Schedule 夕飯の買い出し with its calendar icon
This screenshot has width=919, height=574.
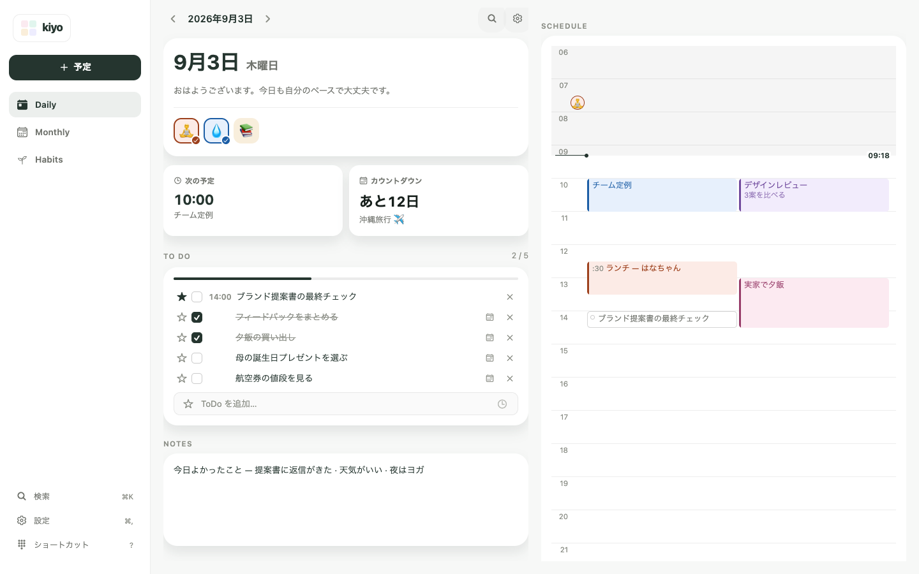coord(489,337)
